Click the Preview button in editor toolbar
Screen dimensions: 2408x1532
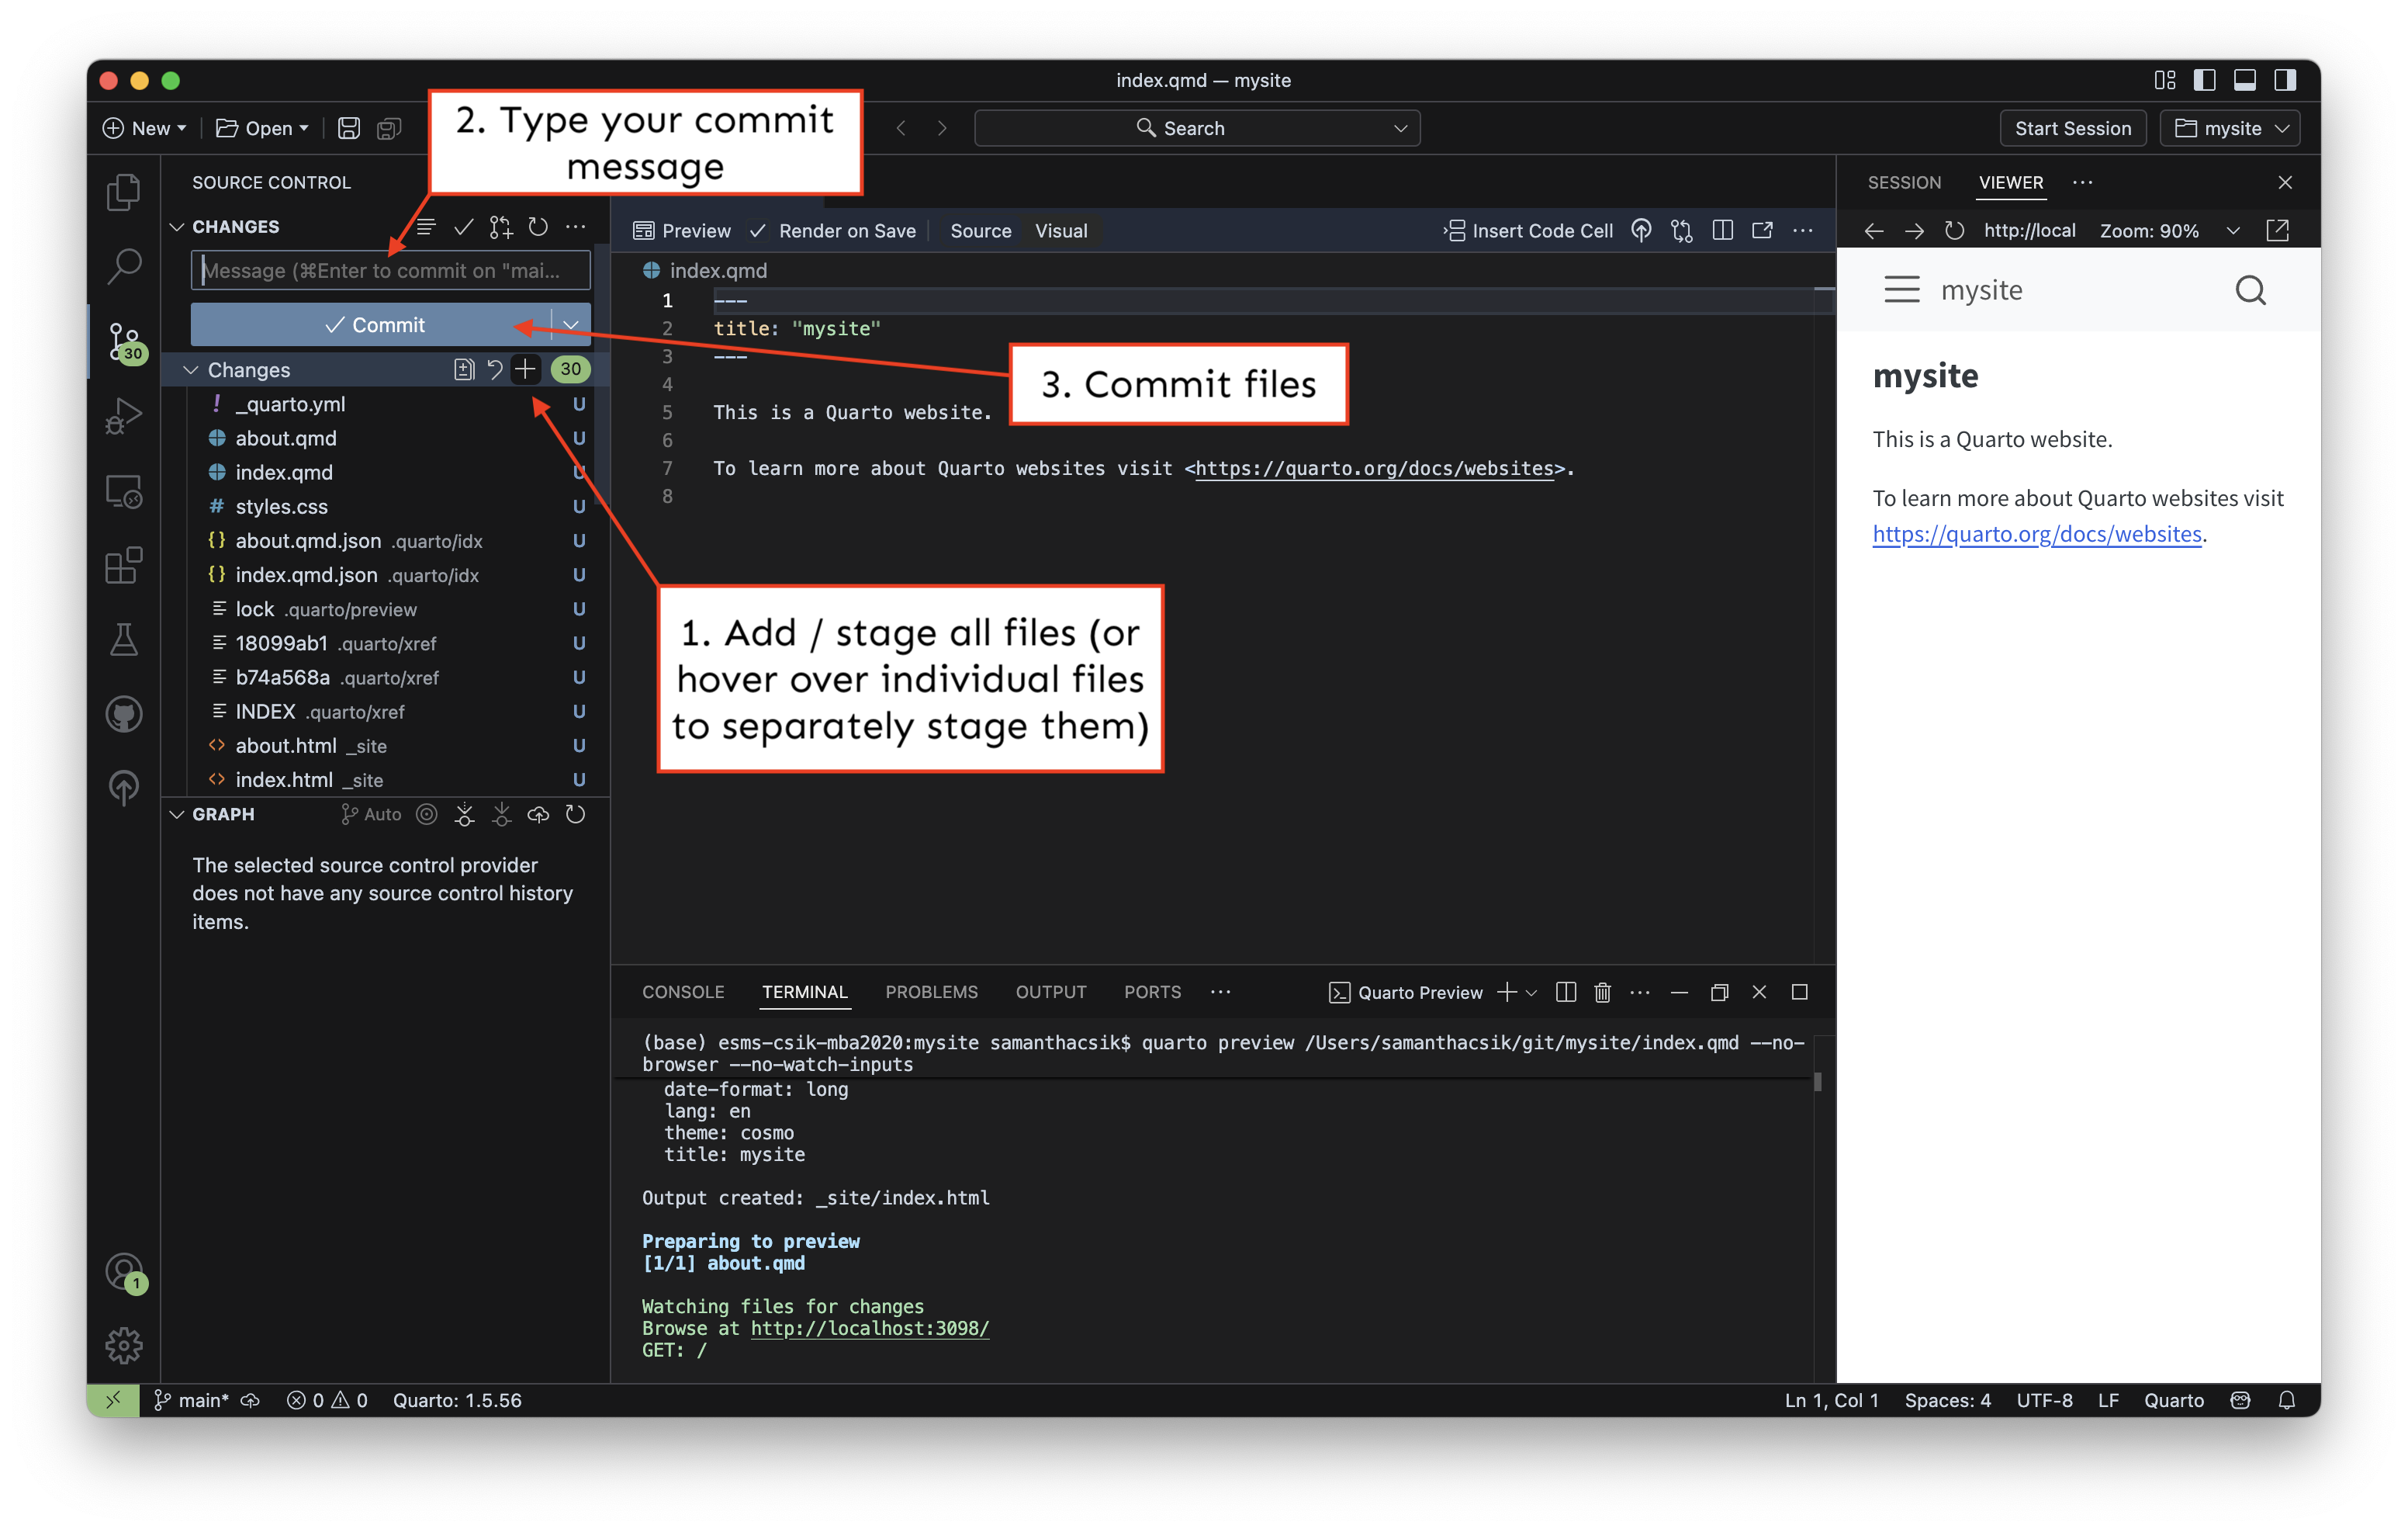coord(682,230)
